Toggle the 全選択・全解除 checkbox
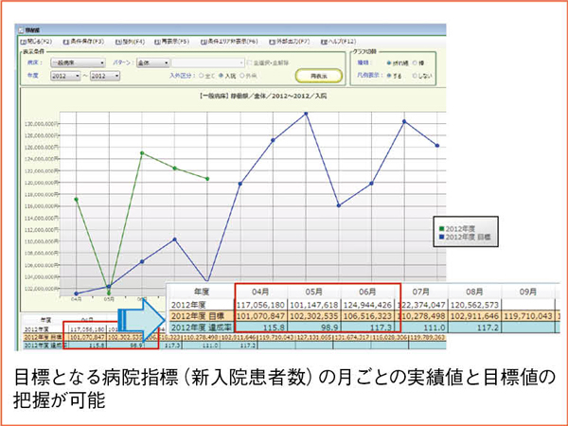 [x=247, y=62]
